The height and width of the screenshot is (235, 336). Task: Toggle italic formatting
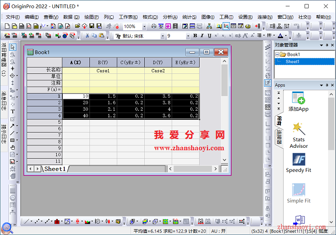(x=202, y=35)
